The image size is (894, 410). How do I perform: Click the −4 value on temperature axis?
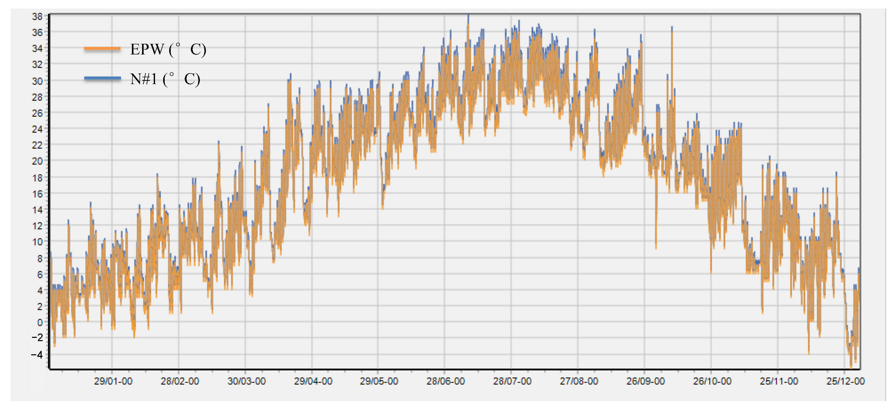(x=37, y=355)
